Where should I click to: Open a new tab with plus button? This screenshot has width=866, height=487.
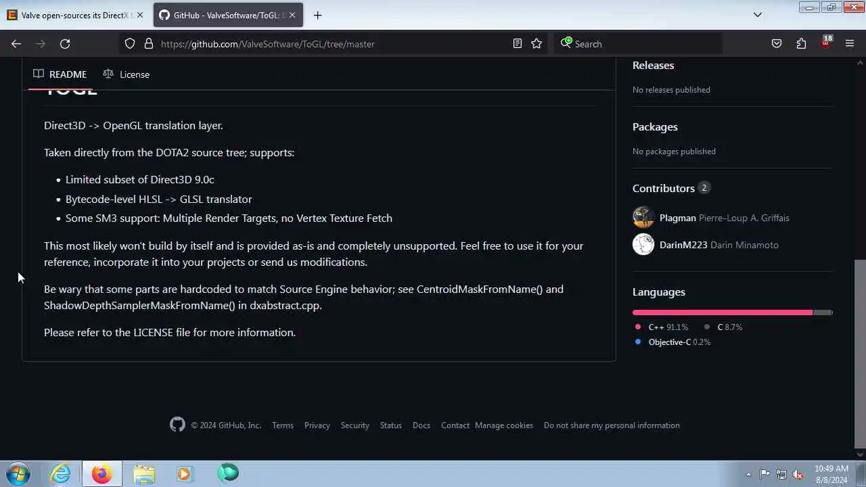pyautogui.click(x=317, y=15)
